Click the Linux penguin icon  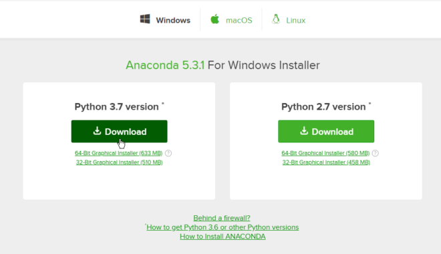[x=276, y=19]
